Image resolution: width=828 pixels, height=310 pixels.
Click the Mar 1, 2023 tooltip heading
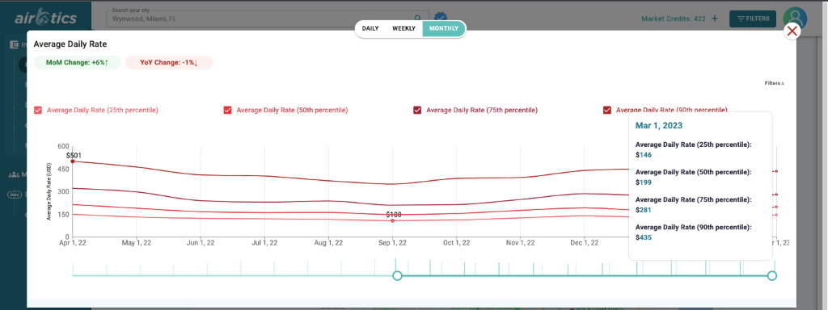tap(658, 126)
